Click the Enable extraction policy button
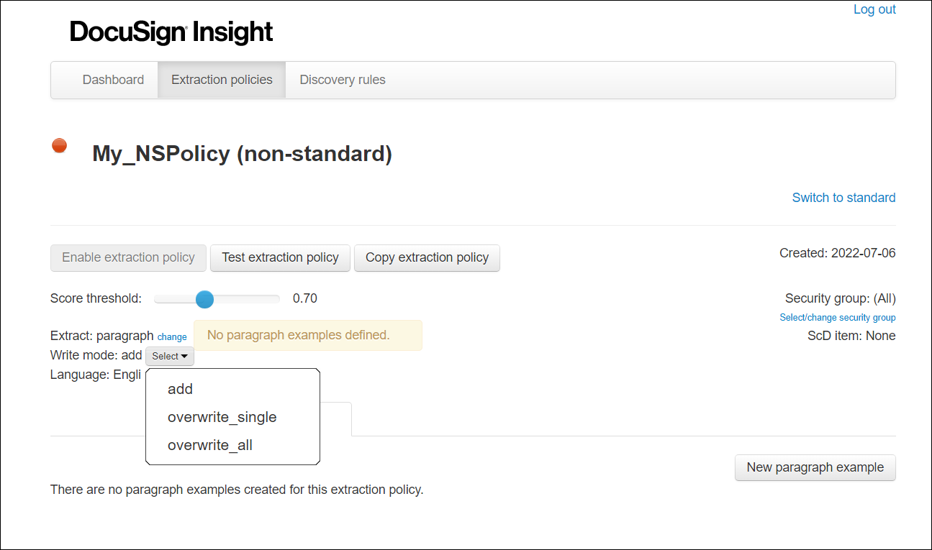932x550 pixels. 128,257
